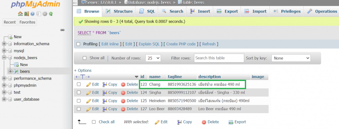Click the Refresh link
The width and height of the screenshot is (339, 129).
pyautogui.click(x=209, y=44)
